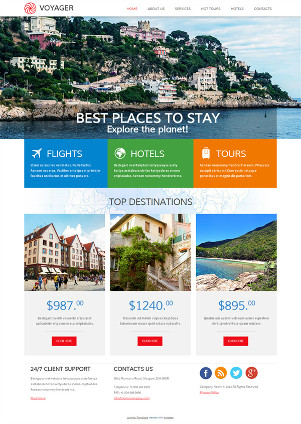Open the RSS feed icon
This screenshot has height=424, width=301.
[x=221, y=373]
